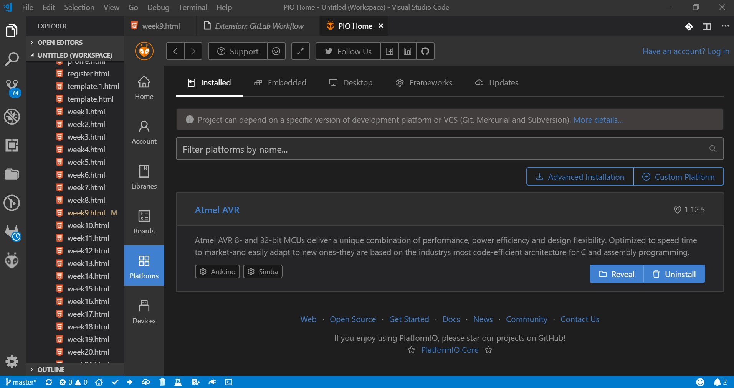Viewport: 734px width, 388px height.
Task: Open Account in PIO sidebar
Action: [144, 133]
